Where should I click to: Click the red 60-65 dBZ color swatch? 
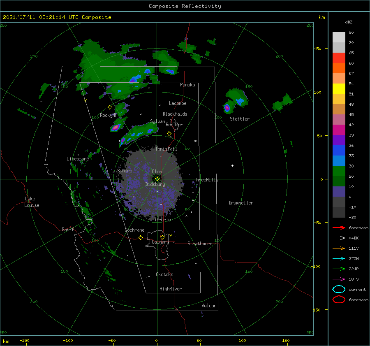point(339,58)
